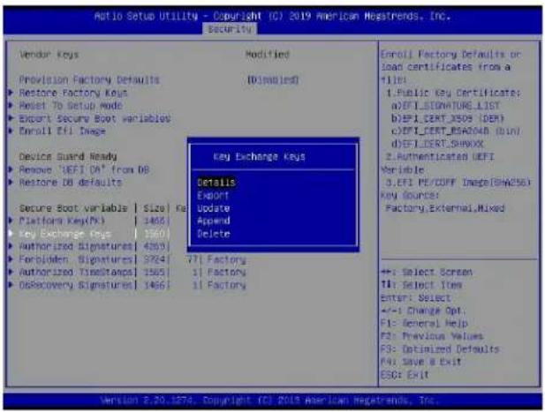Click Factory source in OsRecovery Signatures row

click(227, 285)
